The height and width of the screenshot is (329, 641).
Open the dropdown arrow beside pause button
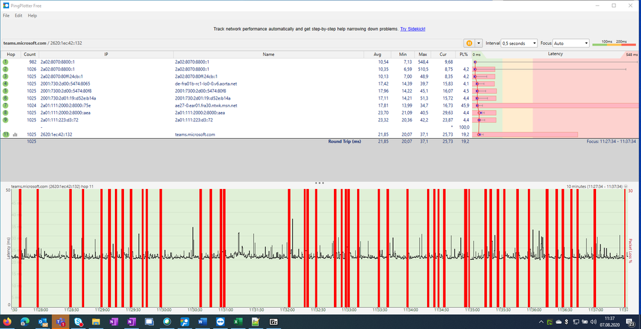(479, 43)
